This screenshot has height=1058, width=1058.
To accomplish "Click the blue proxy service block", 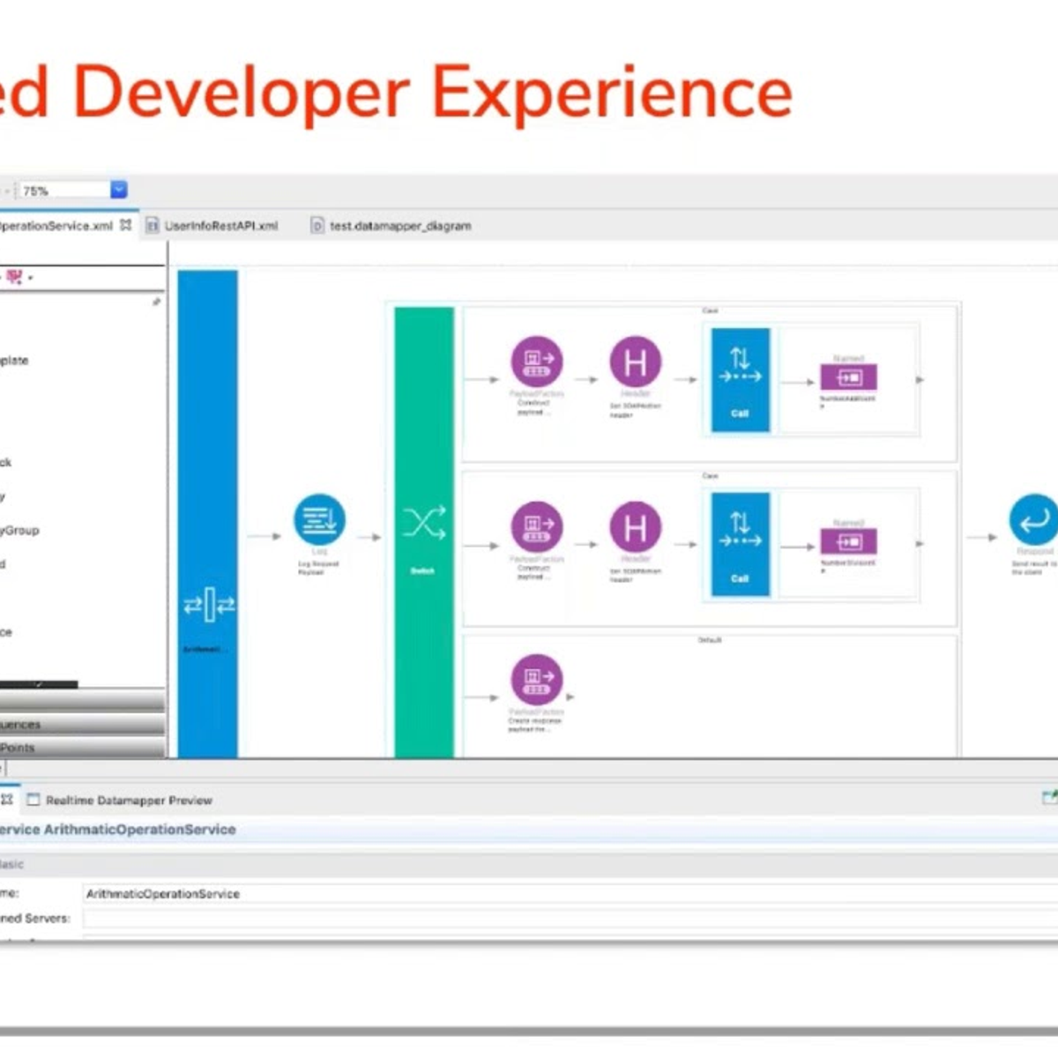I will [208, 511].
